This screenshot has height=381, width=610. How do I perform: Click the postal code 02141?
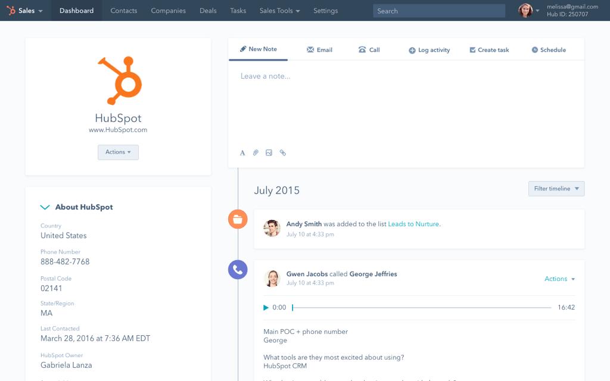(x=51, y=288)
